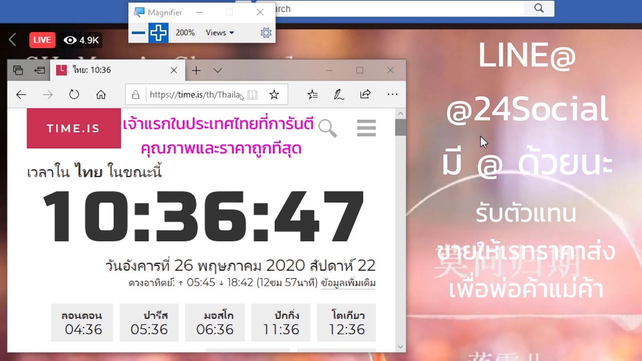
Task: Open time.is search magnifier
Action: click(328, 128)
